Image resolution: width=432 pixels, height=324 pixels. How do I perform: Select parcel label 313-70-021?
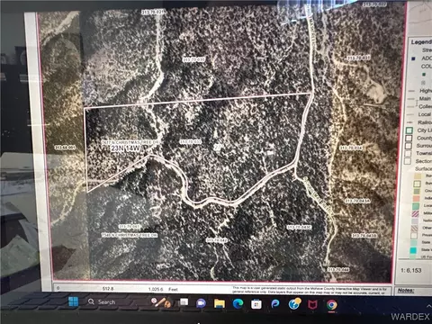pyautogui.click(x=153, y=12)
